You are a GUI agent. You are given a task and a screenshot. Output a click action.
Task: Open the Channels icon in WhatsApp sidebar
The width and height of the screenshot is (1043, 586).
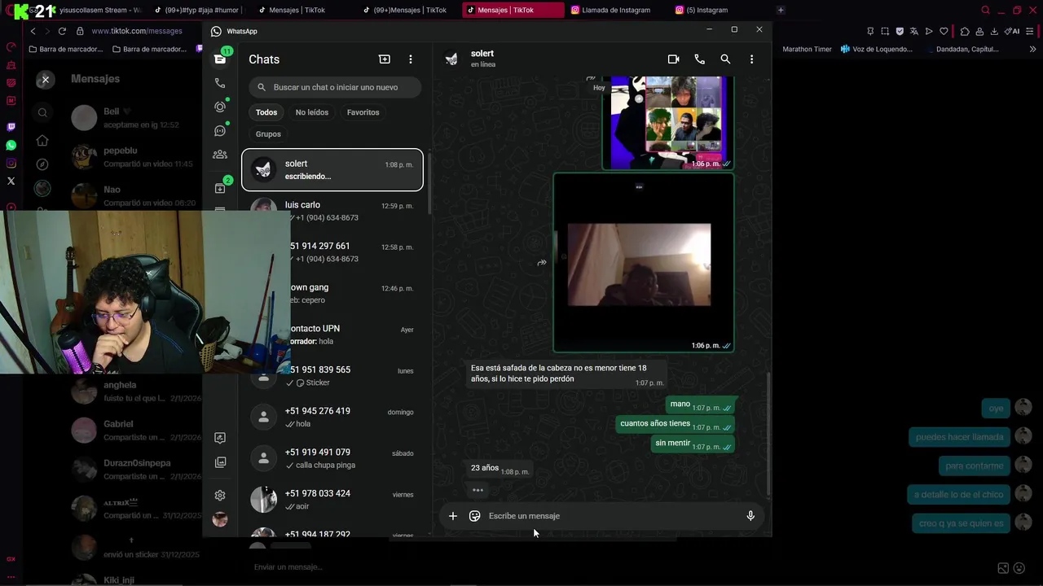tap(220, 130)
